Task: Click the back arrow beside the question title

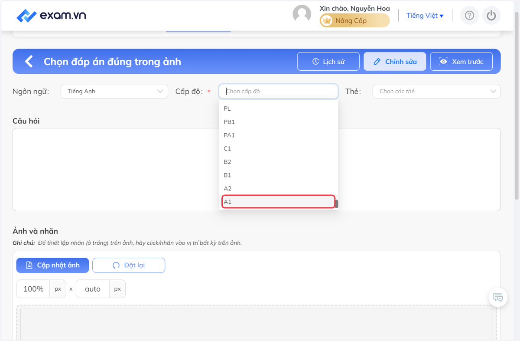Action: 29,61
